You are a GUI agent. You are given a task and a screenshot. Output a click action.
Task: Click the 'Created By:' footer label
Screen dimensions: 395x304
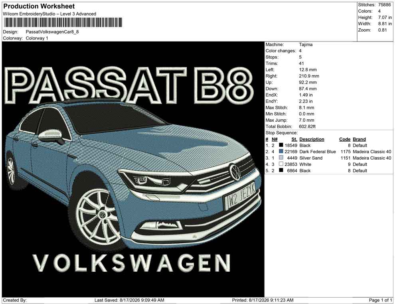pyautogui.click(x=15, y=300)
